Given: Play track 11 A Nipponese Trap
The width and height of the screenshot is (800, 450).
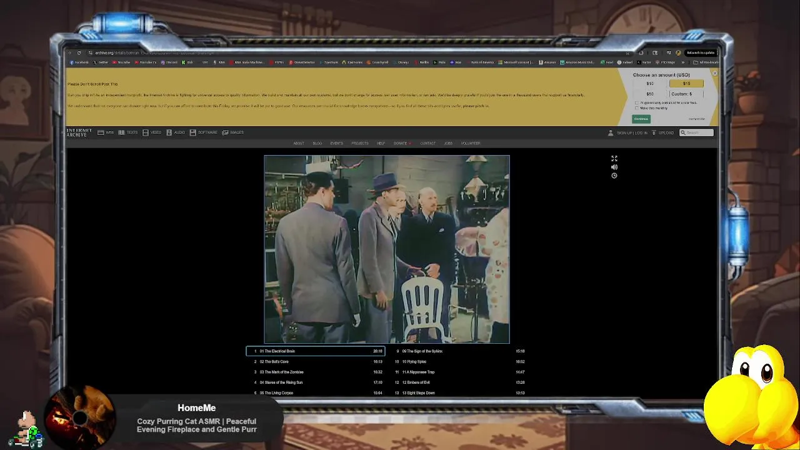Looking at the screenshot, I should click(459, 372).
